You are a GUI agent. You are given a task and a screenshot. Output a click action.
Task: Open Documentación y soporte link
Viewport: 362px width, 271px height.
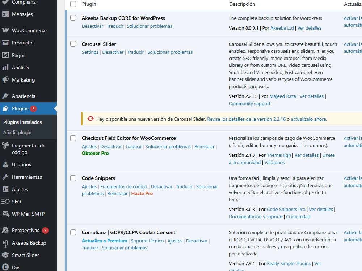pos(256,217)
